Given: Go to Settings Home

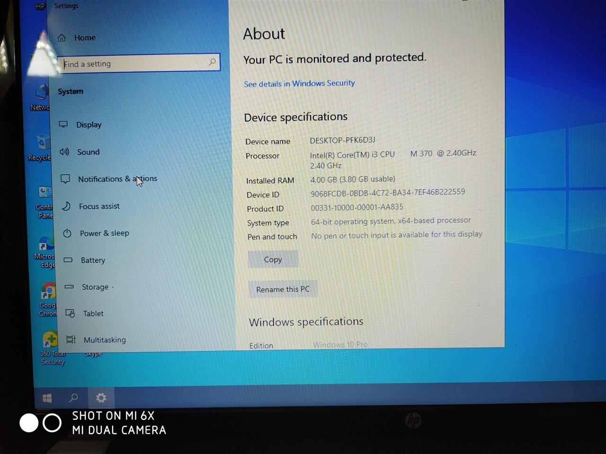Looking at the screenshot, I should [85, 38].
